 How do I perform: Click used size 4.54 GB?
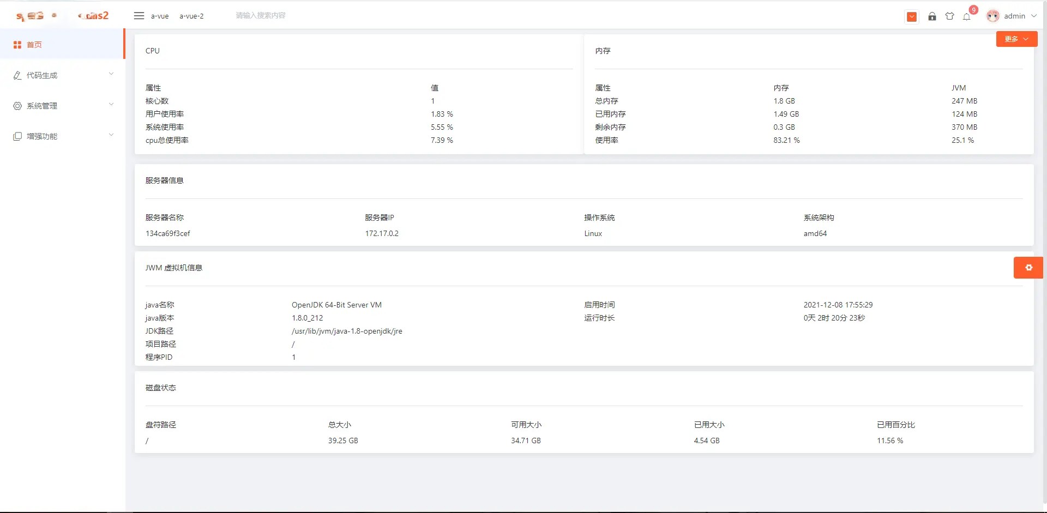pyautogui.click(x=707, y=440)
